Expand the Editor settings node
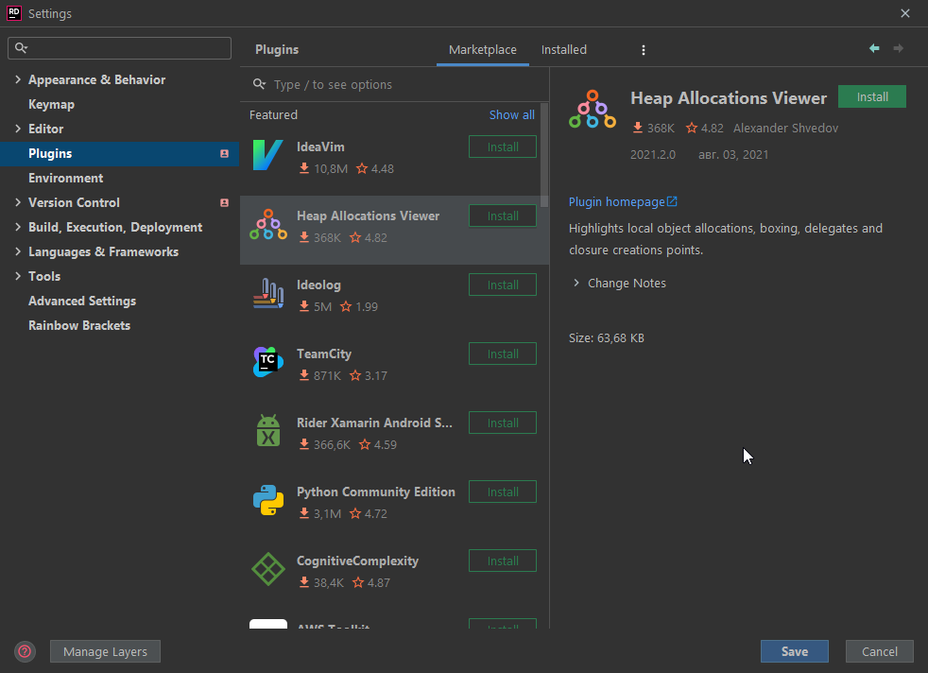The height and width of the screenshot is (673, 928). coord(18,129)
